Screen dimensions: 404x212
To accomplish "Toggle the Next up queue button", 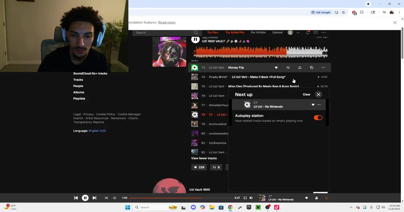I will [x=326, y=198].
